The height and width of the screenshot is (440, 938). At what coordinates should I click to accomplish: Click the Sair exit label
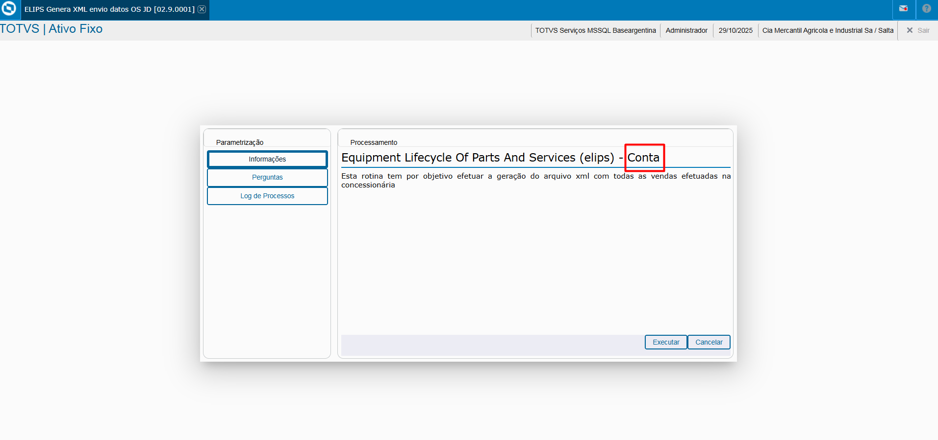923,30
